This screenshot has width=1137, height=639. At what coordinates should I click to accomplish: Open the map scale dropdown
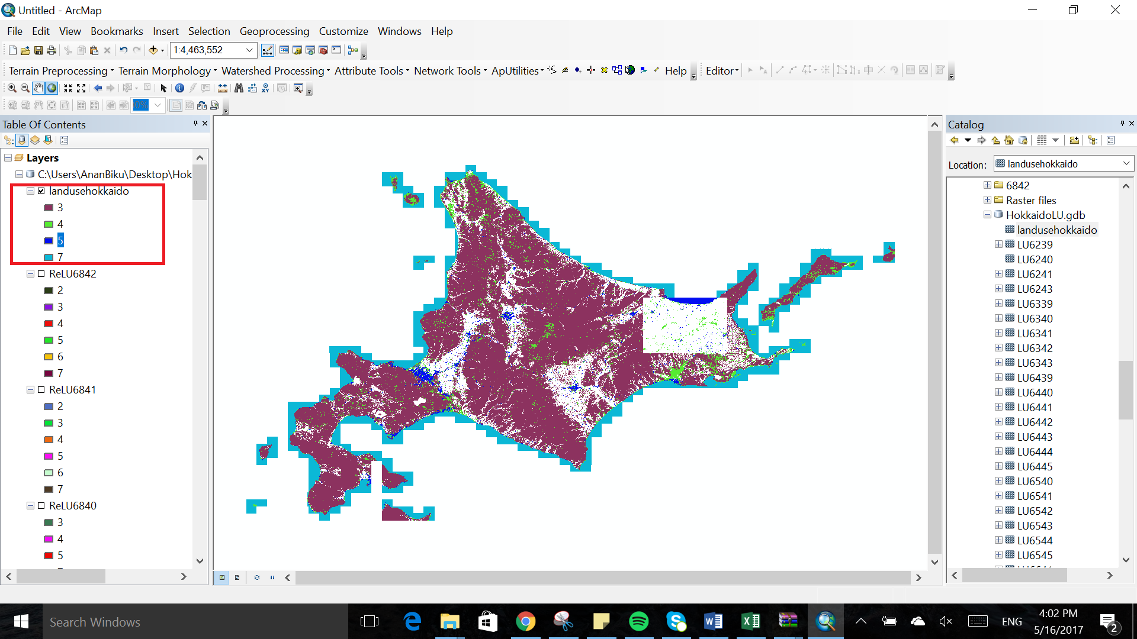(x=249, y=50)
